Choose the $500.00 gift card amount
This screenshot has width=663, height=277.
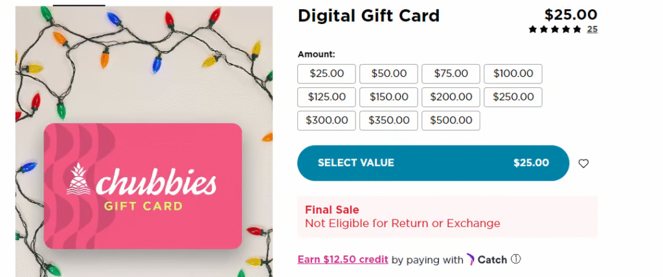(451, 120)
